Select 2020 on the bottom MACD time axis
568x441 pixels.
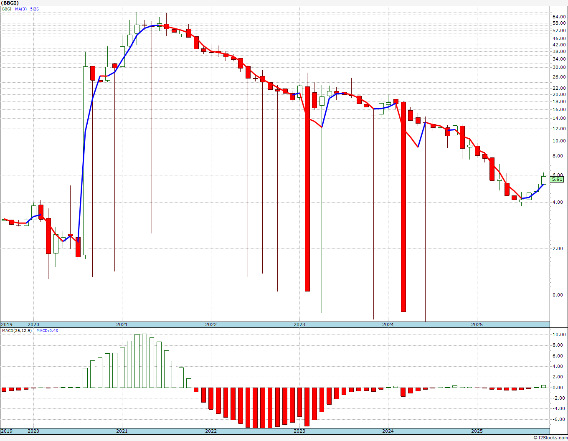(33, 431)
